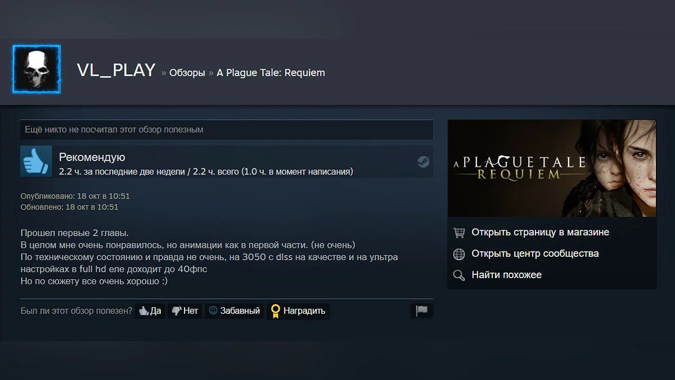
Task: Rate review unhelpful with Нет
Action: click(x=185, y=311)
